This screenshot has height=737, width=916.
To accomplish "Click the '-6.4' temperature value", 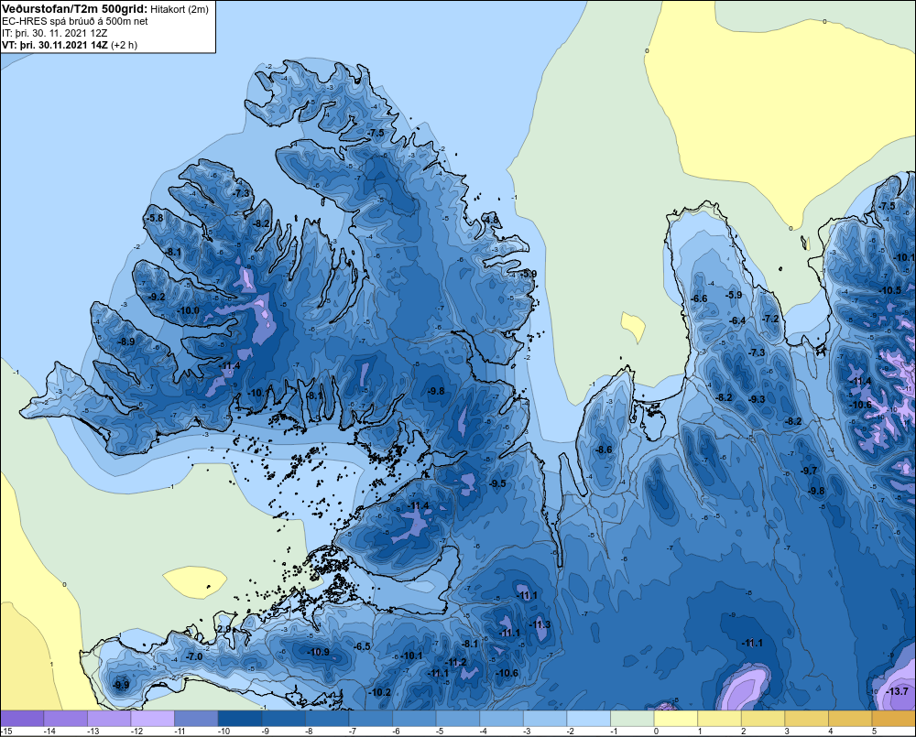I will pyautogui.click(x=737, y=320).
